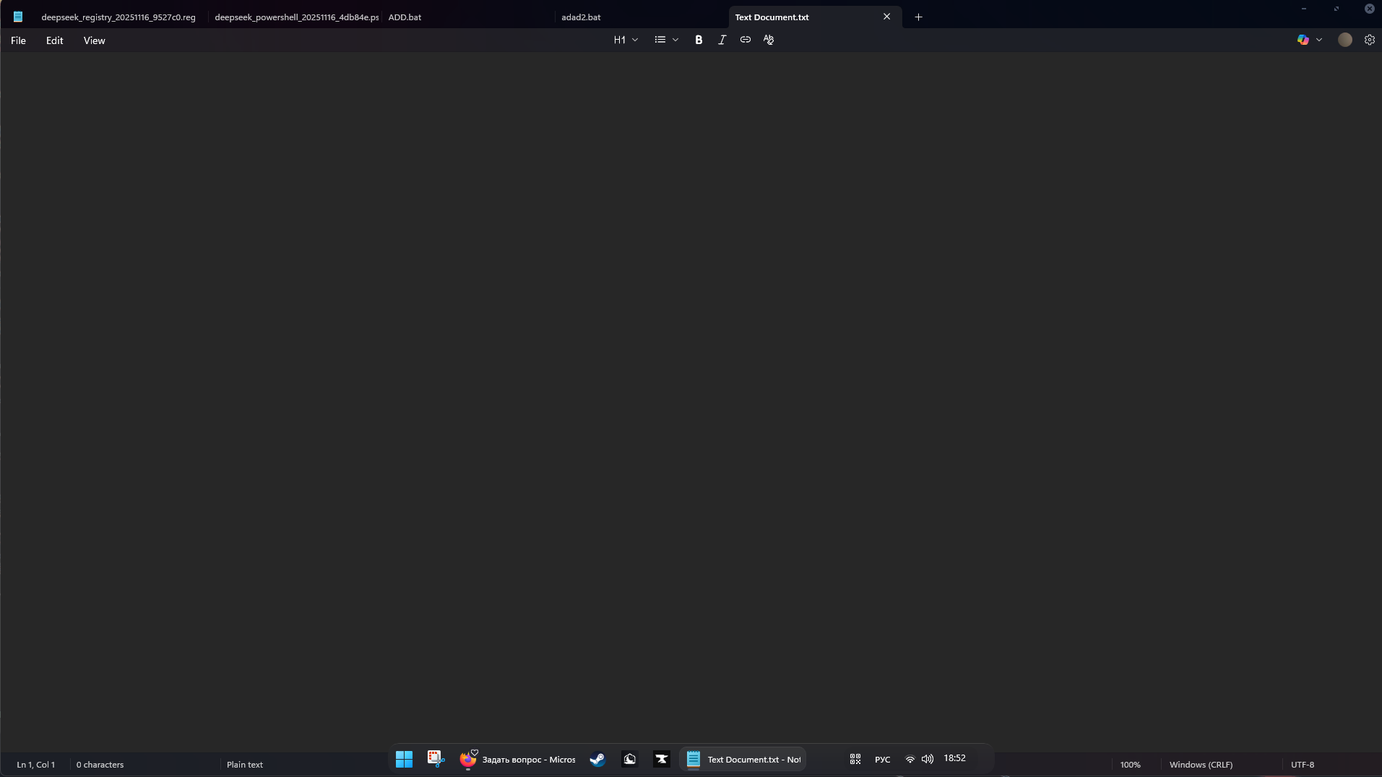Toggle bold formatting in the toolbar
Viewport: 1382px width, 777px height.
tap(699, 40)
